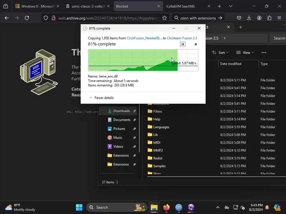Unpin Music using its pin icon

[134, 138]
